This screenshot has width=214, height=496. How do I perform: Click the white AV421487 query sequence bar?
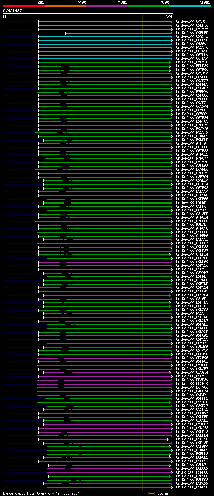click(x=88, y=14)
